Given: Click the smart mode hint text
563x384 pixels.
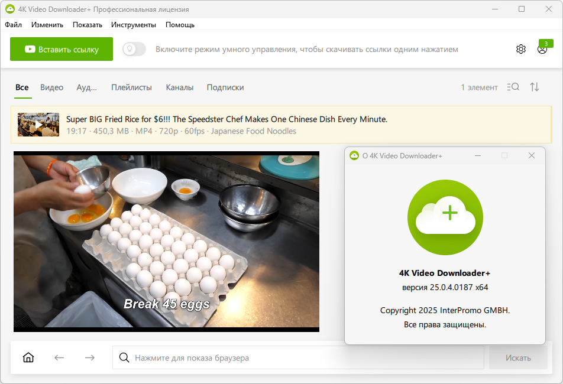Looking at the screenshot, I should coord(306,50).
